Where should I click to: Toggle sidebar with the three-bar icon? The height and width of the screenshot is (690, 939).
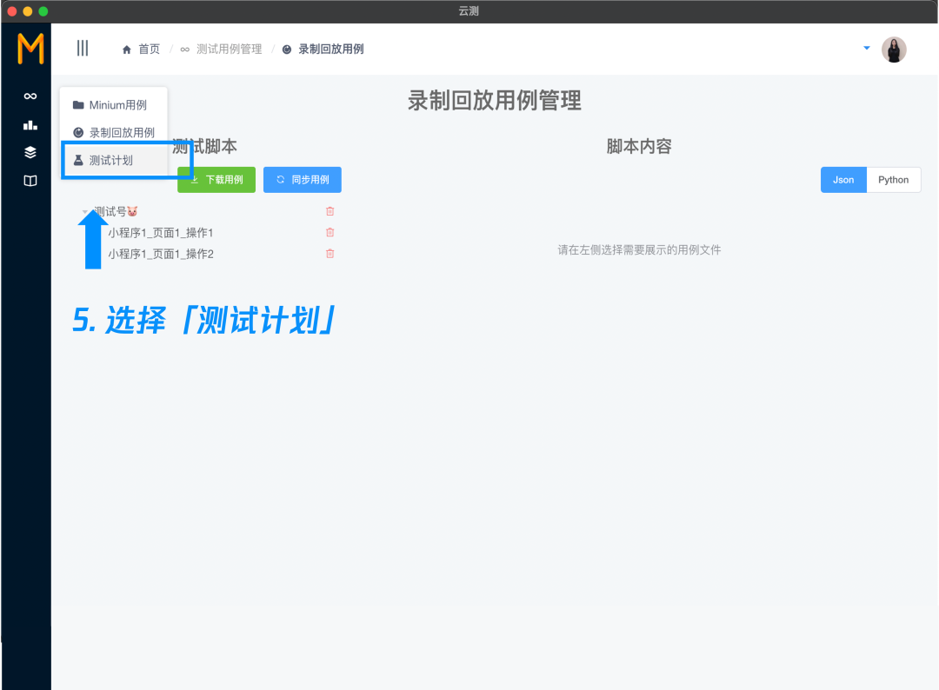(x=83, y=48)
